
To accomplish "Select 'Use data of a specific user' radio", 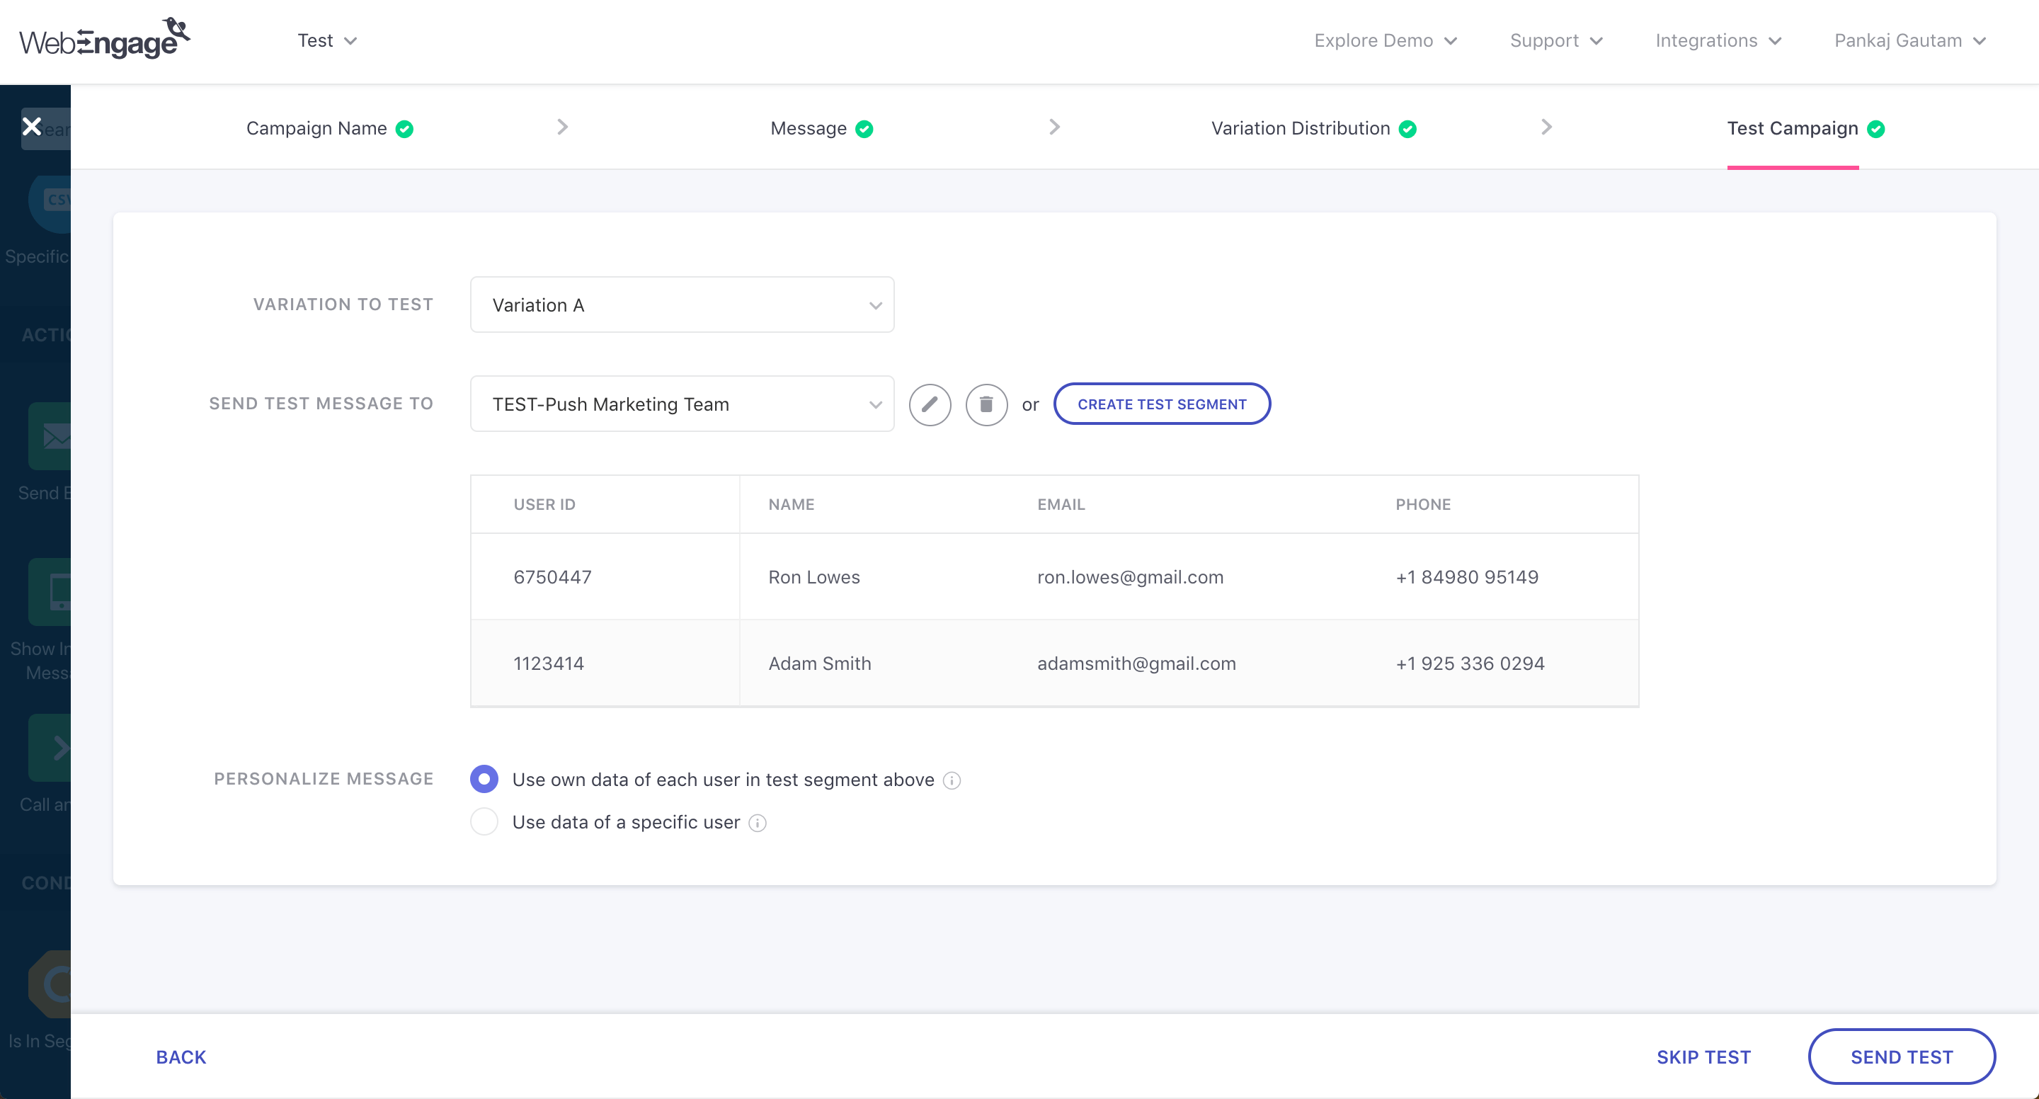I will [x=484, y=822].
